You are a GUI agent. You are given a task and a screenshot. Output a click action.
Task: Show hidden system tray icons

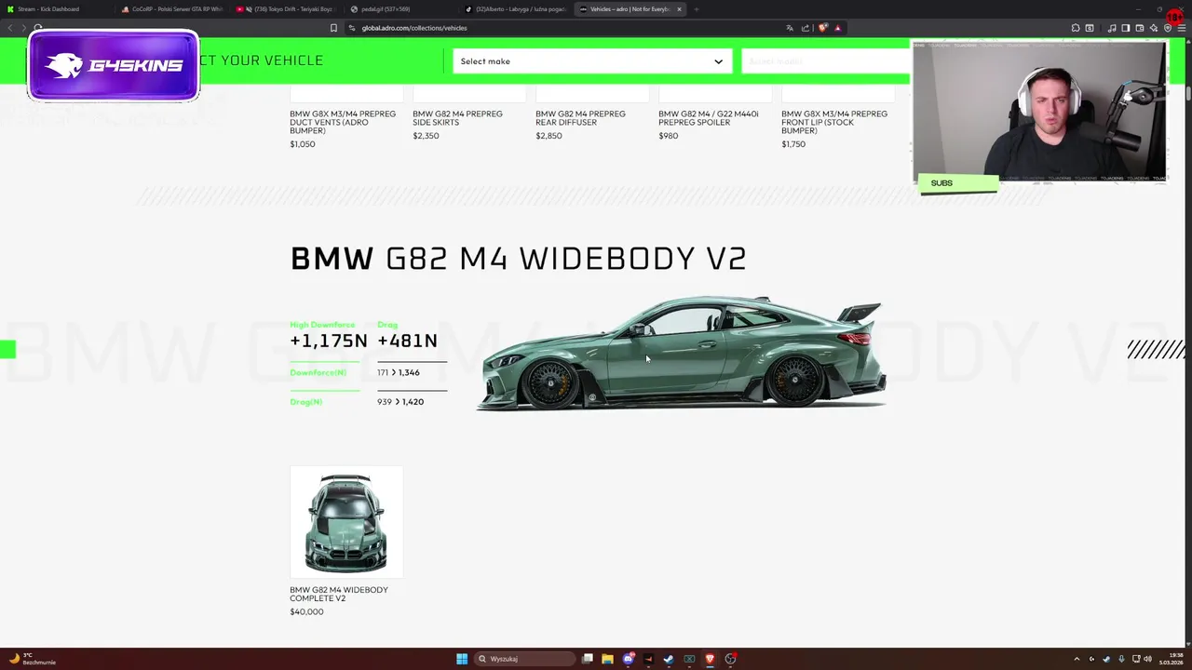[x=1077, y=659]
